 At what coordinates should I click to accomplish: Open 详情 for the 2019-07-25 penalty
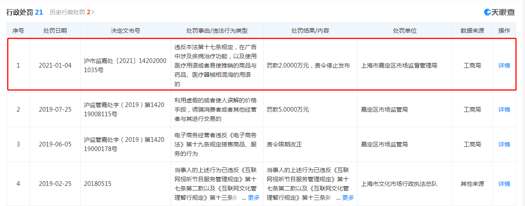tap(504, 110)
